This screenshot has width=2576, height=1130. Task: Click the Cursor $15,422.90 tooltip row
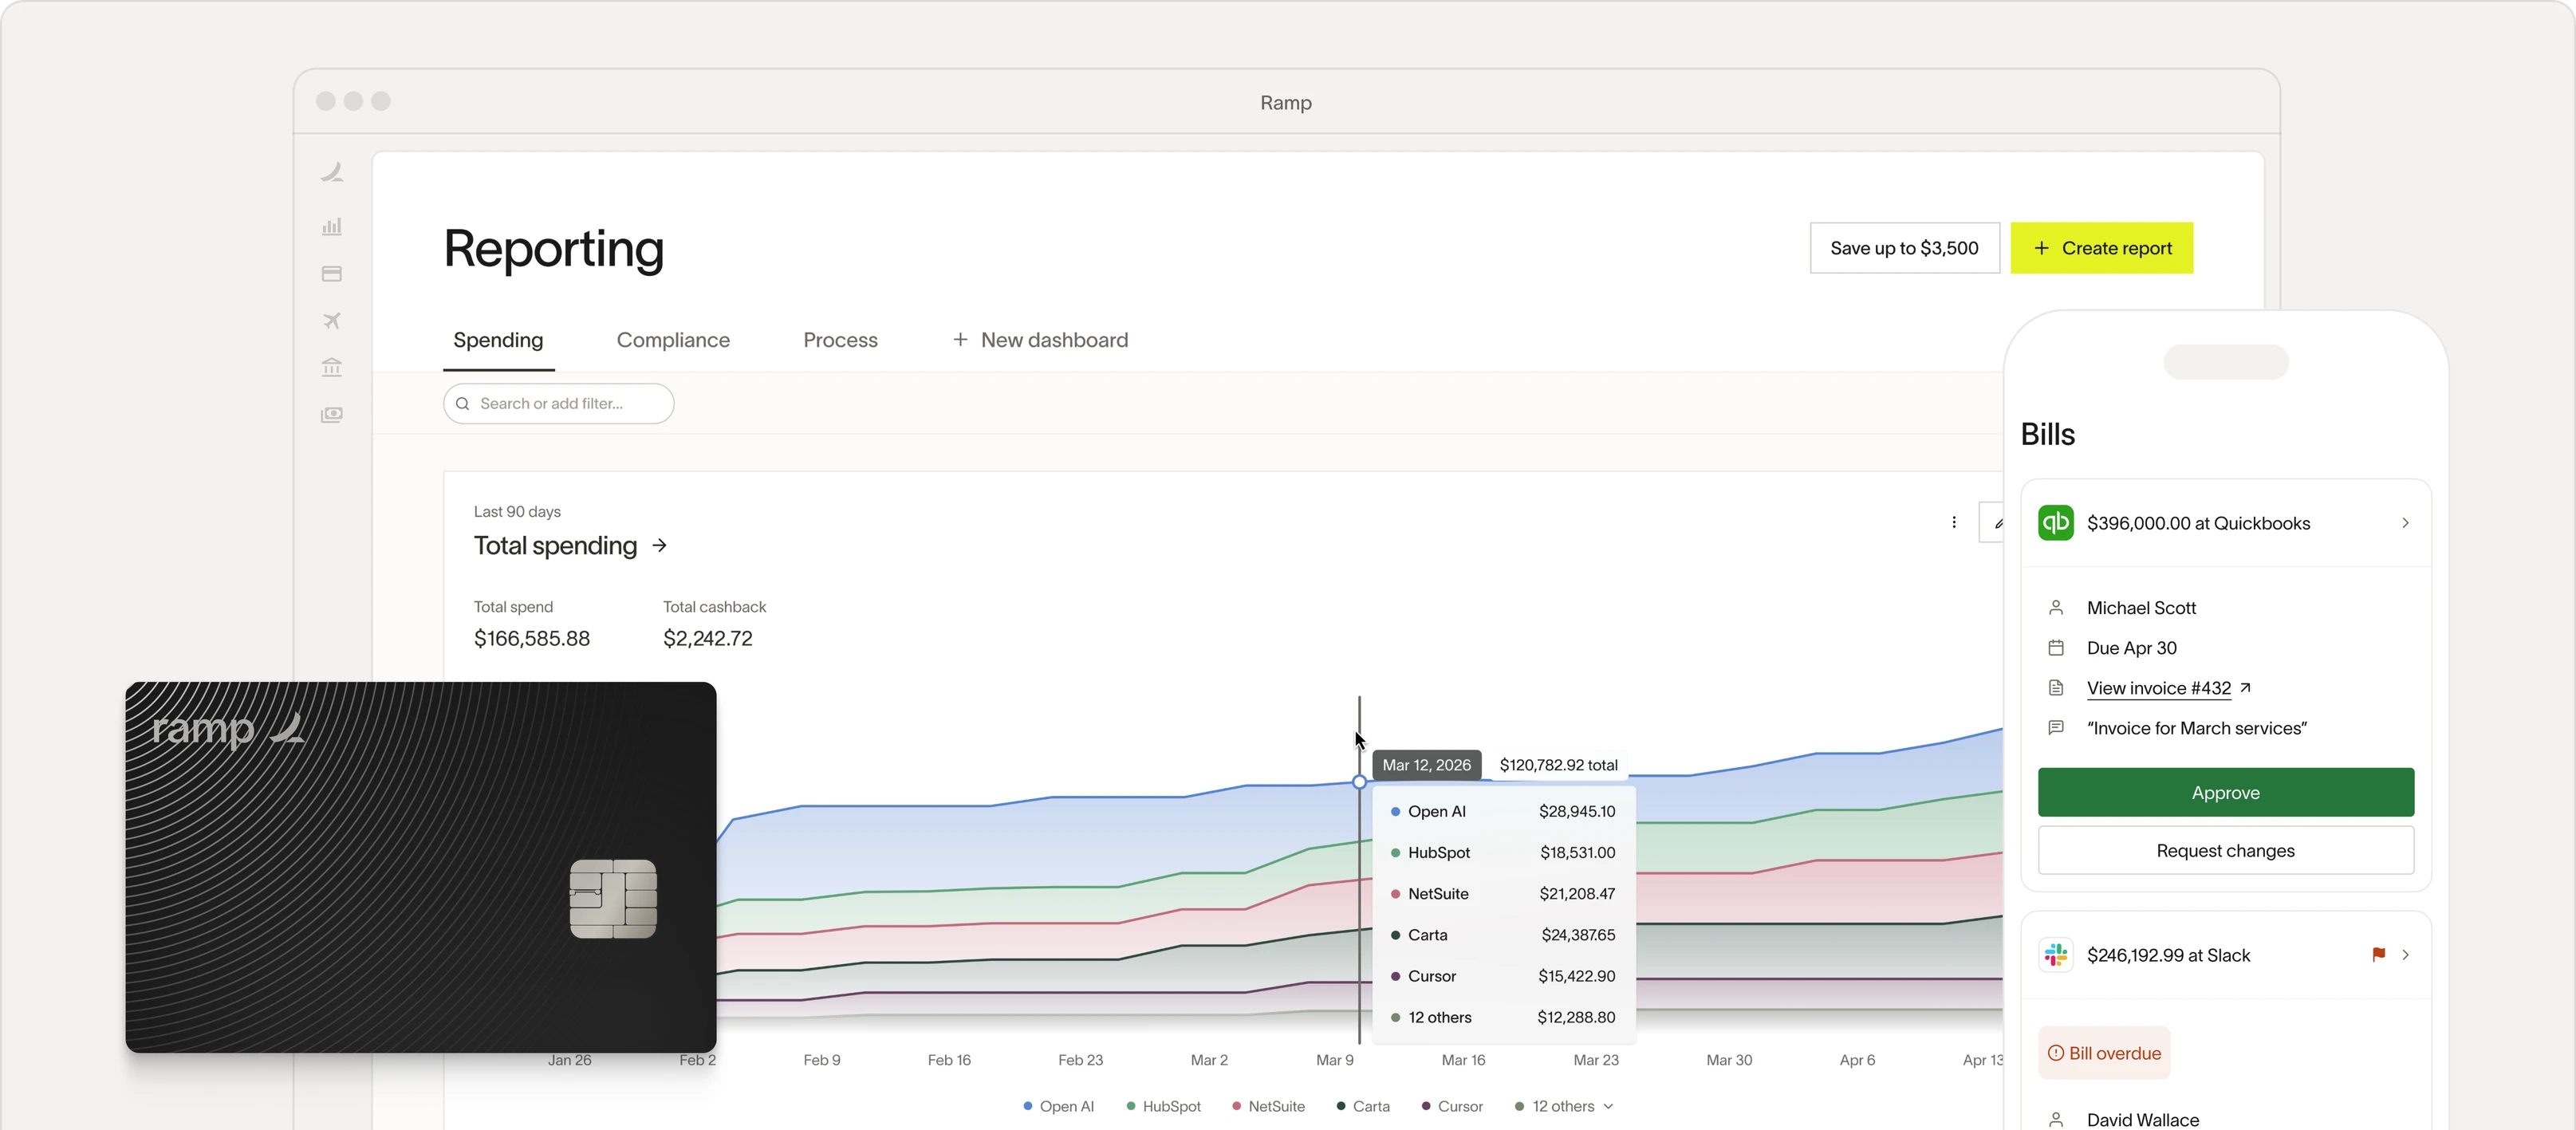click(1503, 975)
